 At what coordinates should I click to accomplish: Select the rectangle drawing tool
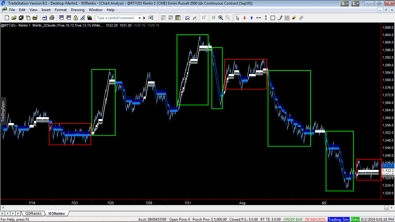[273, 18]
